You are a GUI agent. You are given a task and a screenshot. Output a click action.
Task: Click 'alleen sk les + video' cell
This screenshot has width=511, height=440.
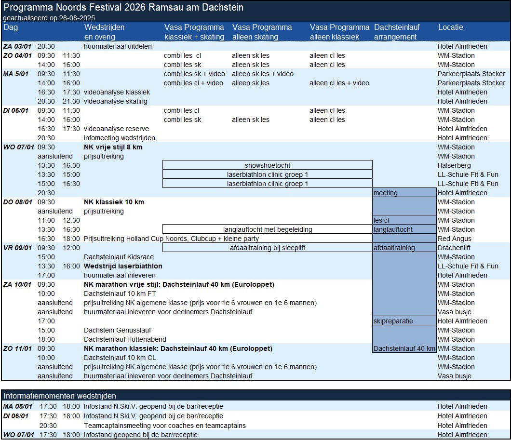263,74
